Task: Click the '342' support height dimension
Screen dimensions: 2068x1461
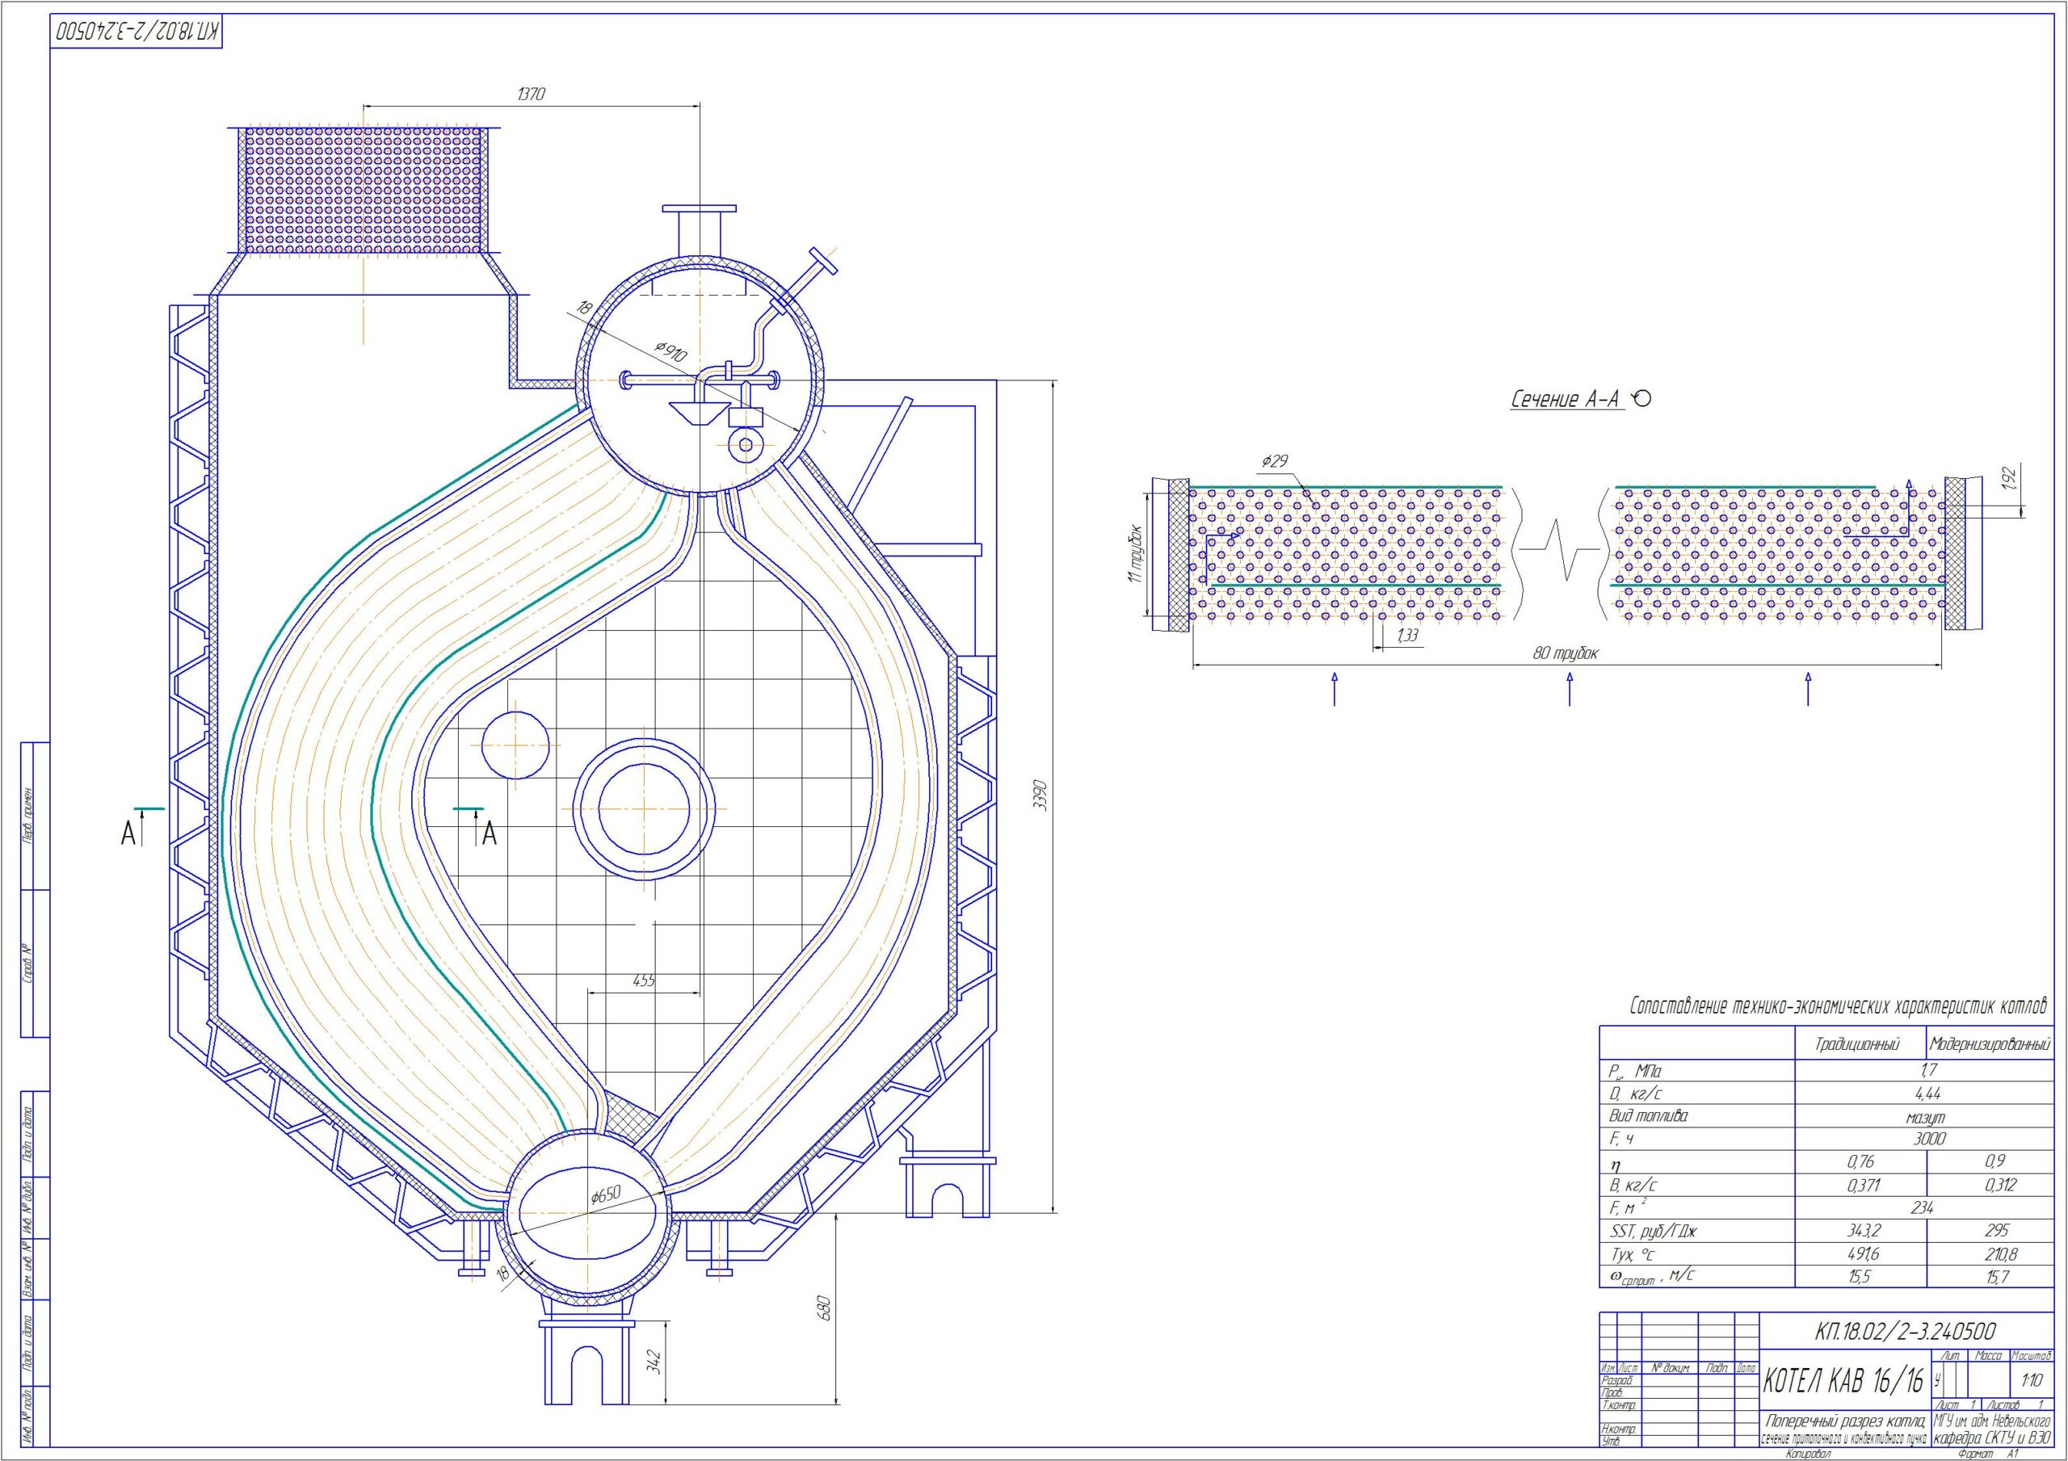Action: tap(654, 1361)
